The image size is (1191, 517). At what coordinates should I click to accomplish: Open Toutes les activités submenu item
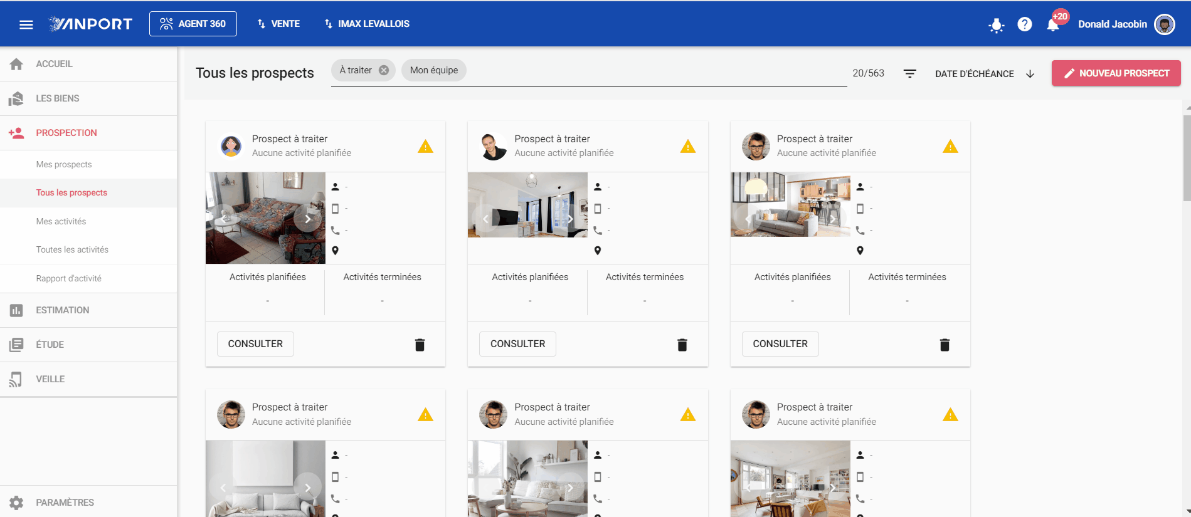(x=88, y=249)
